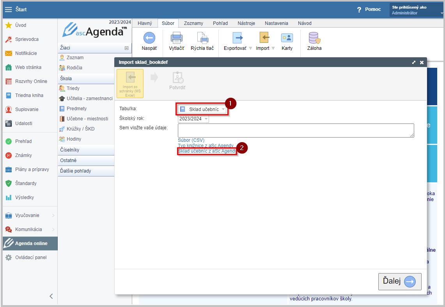Select Triedy in the Škola section
Viewport: 445px width, 307px height.
pos(73,88)
